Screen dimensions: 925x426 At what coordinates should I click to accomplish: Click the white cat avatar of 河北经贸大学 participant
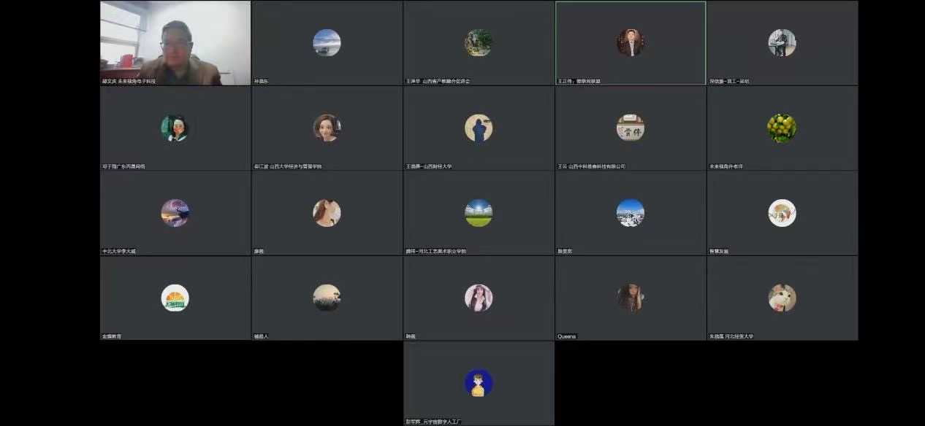(782, 298)
